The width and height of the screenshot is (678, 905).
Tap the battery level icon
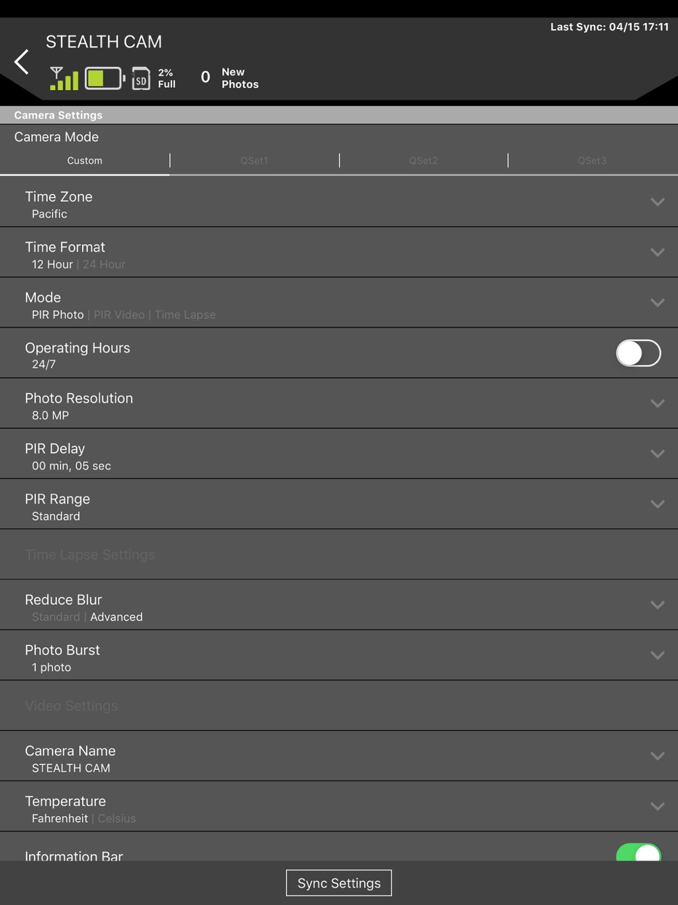tap(105, 78)
